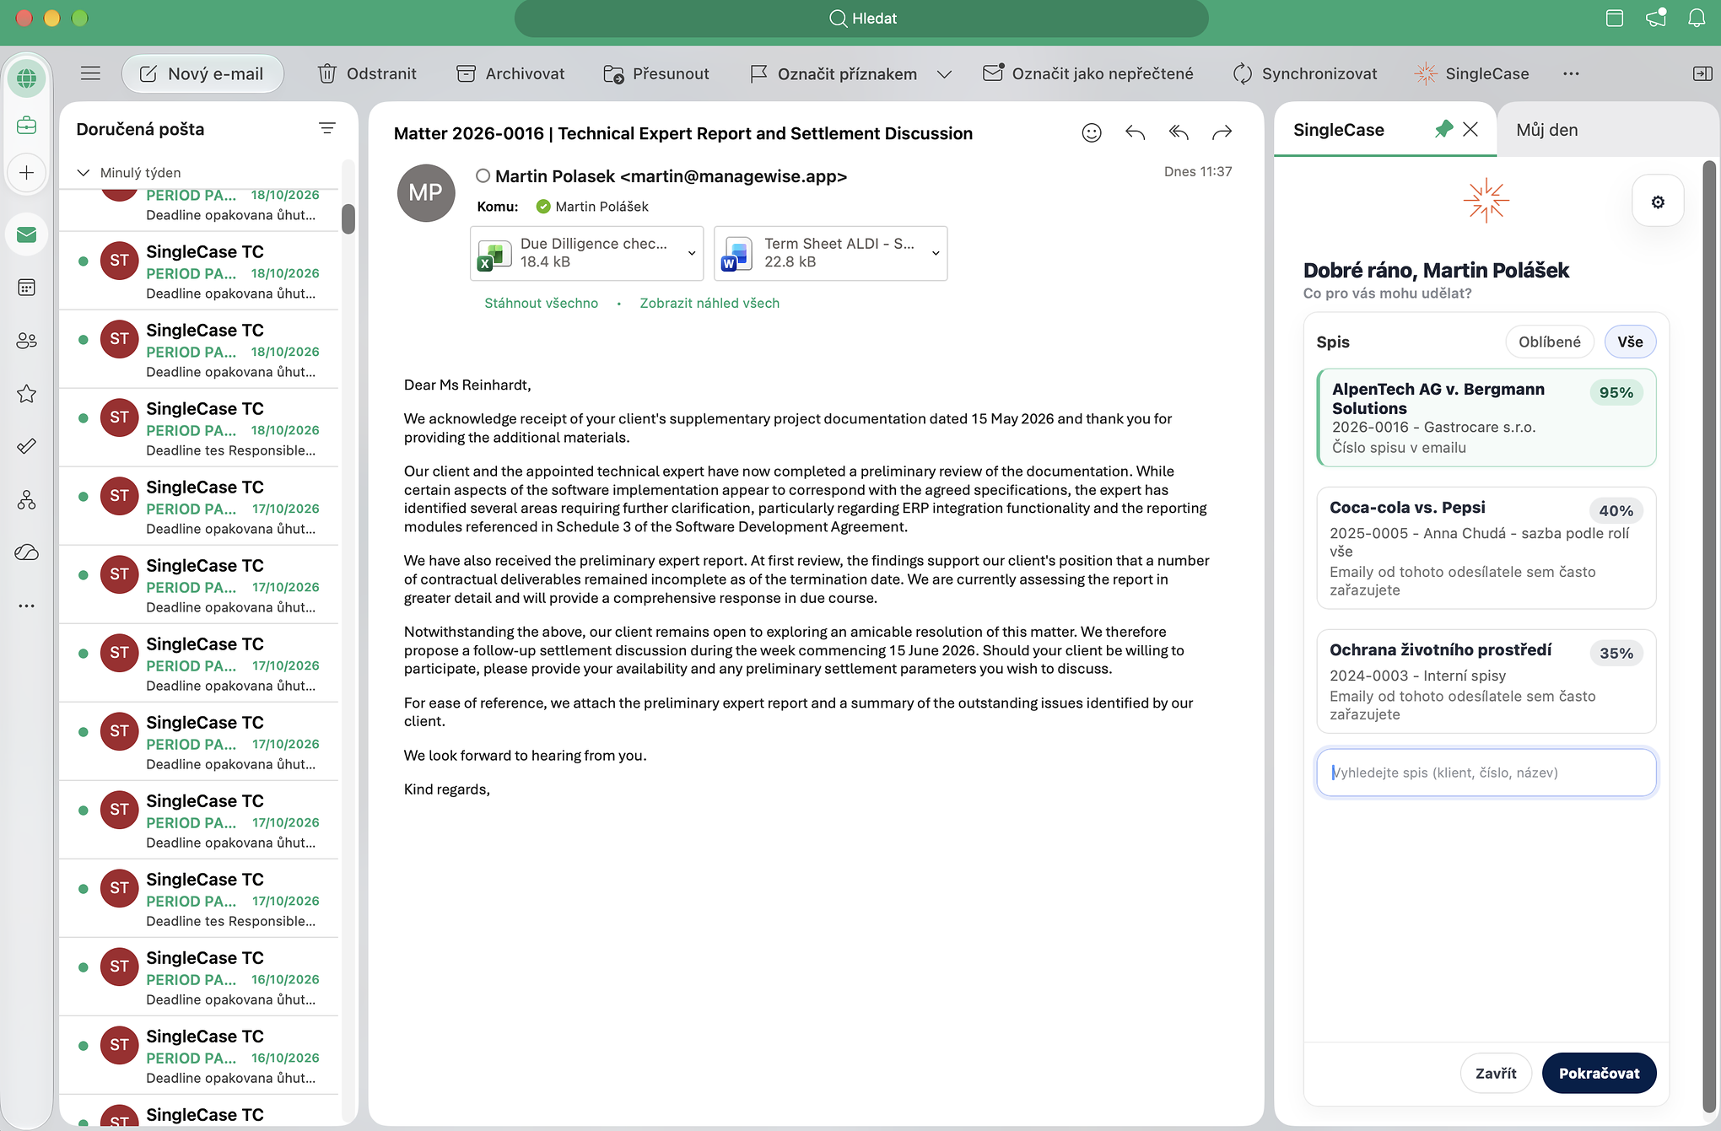This screenshot has height=1131, width=1721.
Task: Click the SingleCase panel scrollbar
Action: (1709, 637)
